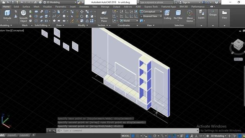Toggle the grid display in status bar
This screenshot has width=245, height=138.
(133, 136)
